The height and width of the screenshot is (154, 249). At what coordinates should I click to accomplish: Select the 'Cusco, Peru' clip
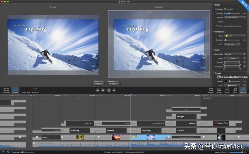click(x=221, y=123)
